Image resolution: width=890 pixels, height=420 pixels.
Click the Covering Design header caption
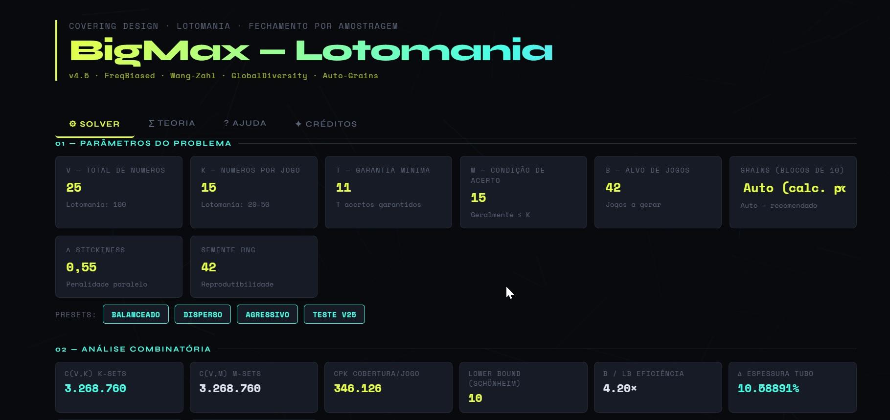pos(233,26)
